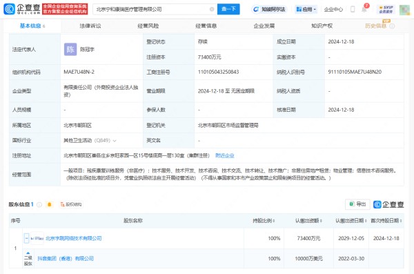
Task: Open the 股权结构 equity structure button
Action: pos(71,204)
